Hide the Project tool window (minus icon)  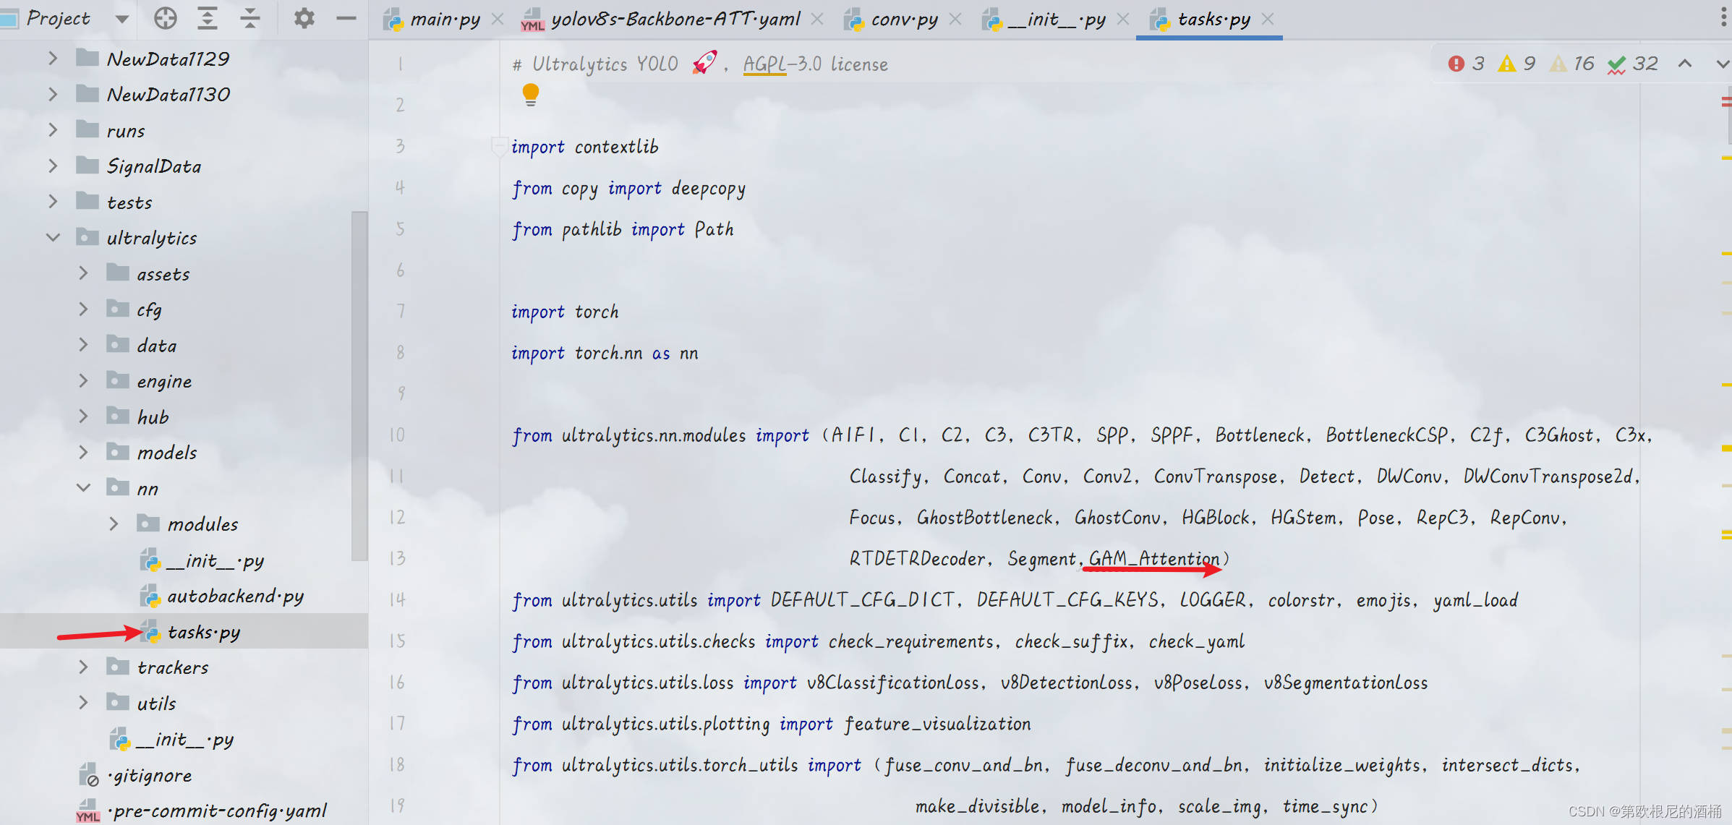(x=346, y=18)
